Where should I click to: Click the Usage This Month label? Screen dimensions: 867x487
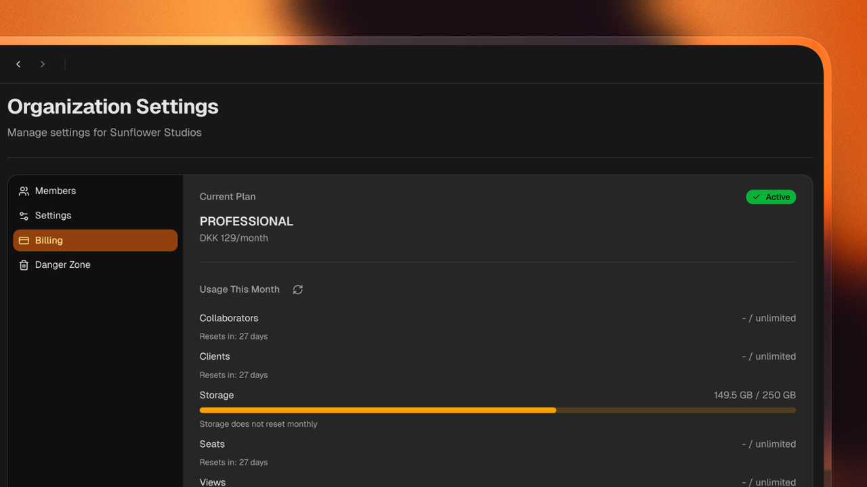click(239, 289)
